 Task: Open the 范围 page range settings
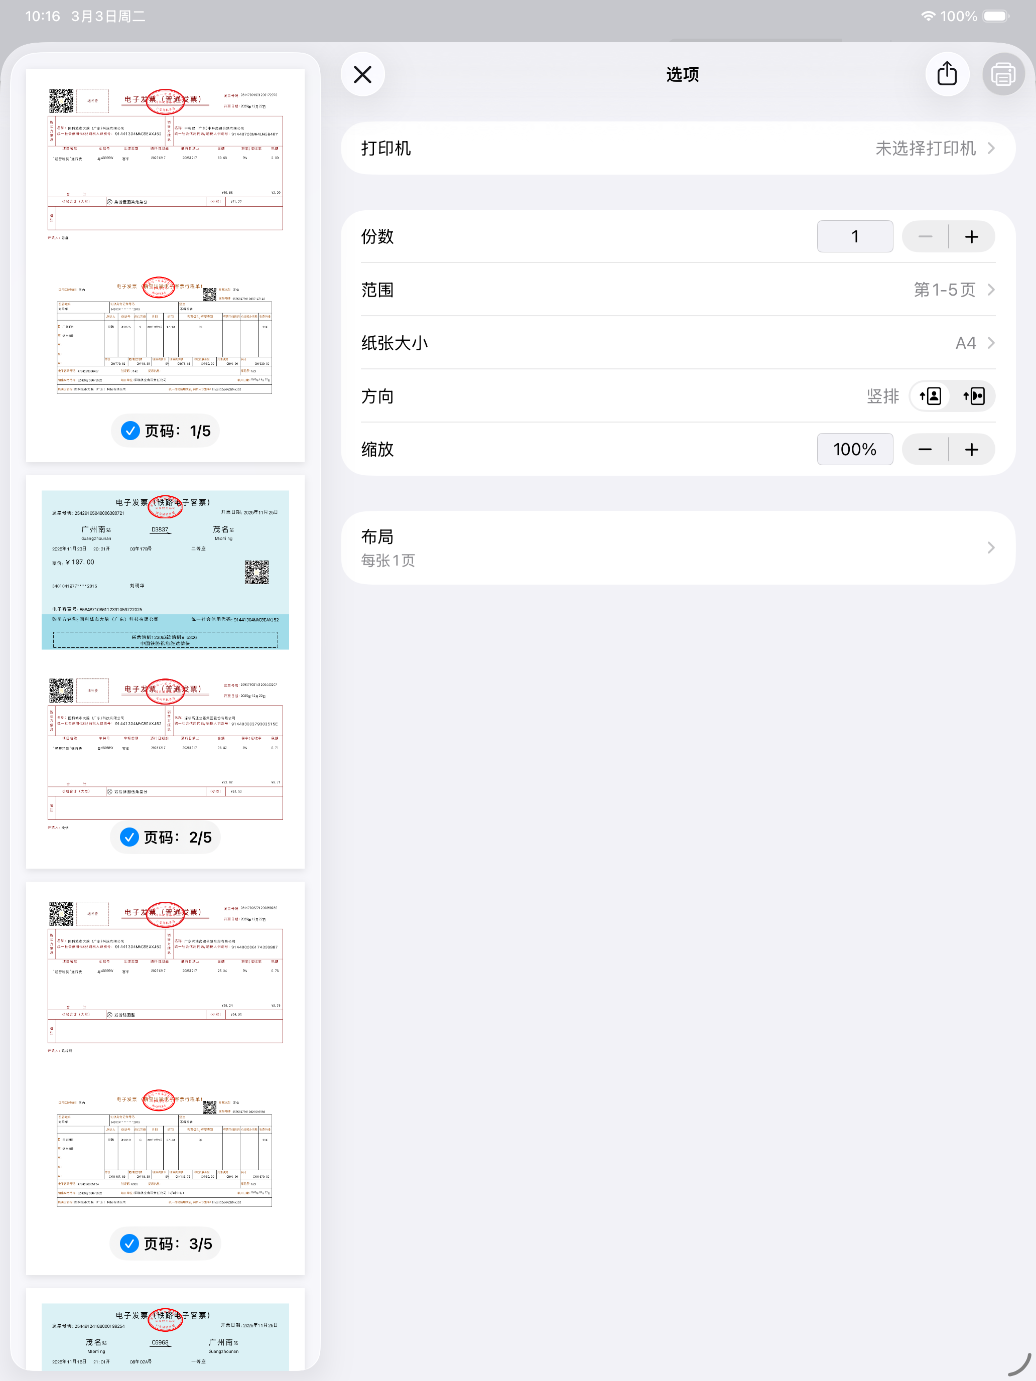[680, 290]
